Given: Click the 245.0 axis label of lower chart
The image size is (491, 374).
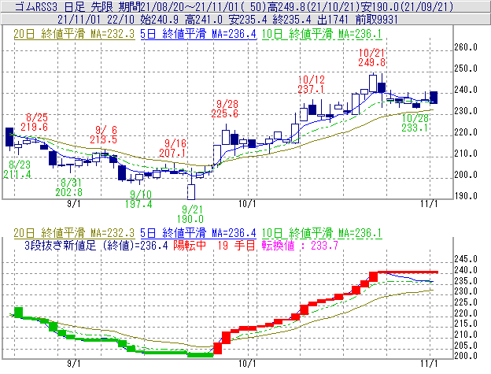Looking at the screenshot, I should tap(466, 259).
